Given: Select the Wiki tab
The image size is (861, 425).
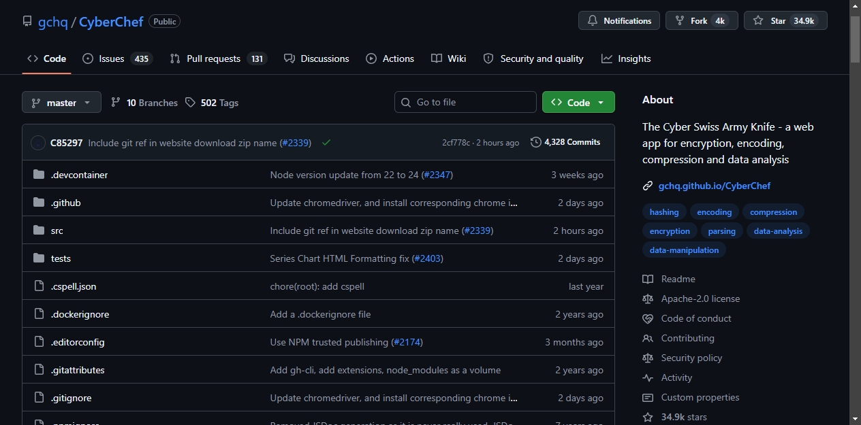Looking at the screenshot, I should [449, 58].
